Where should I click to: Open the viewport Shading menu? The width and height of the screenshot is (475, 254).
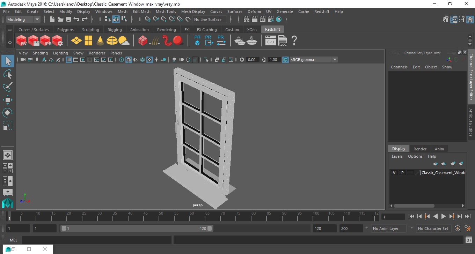click(x=40, y=53)
